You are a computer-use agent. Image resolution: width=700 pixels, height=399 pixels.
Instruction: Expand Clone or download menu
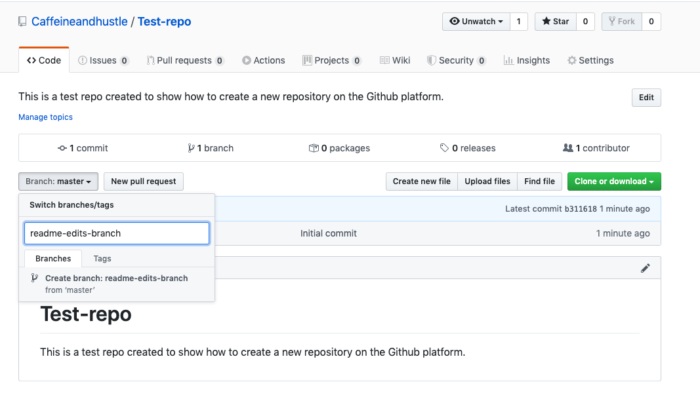point(614,181)
